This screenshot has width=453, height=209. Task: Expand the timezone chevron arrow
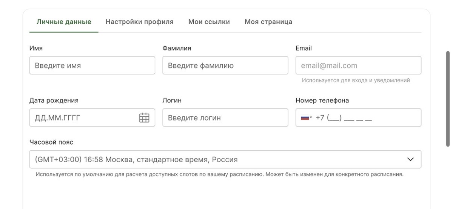coord(411,159)
